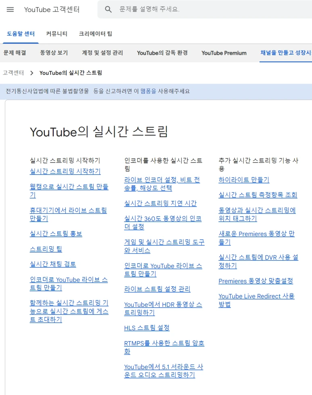The height and width of the screenshot is (395, 312).
Task: Select the 동영상 보기 category tab
Action: coord(54,53)
